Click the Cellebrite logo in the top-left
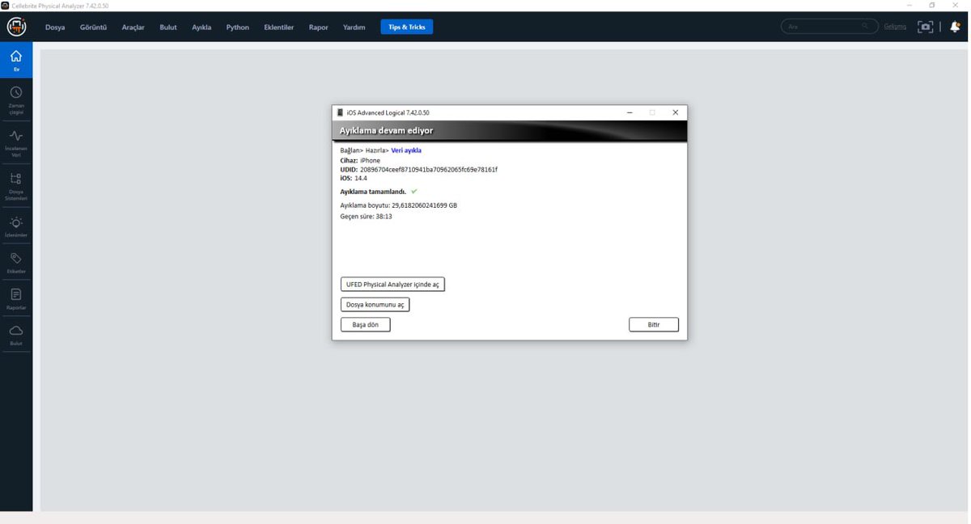This screenshot has width=971, height=524. (16, 27)
